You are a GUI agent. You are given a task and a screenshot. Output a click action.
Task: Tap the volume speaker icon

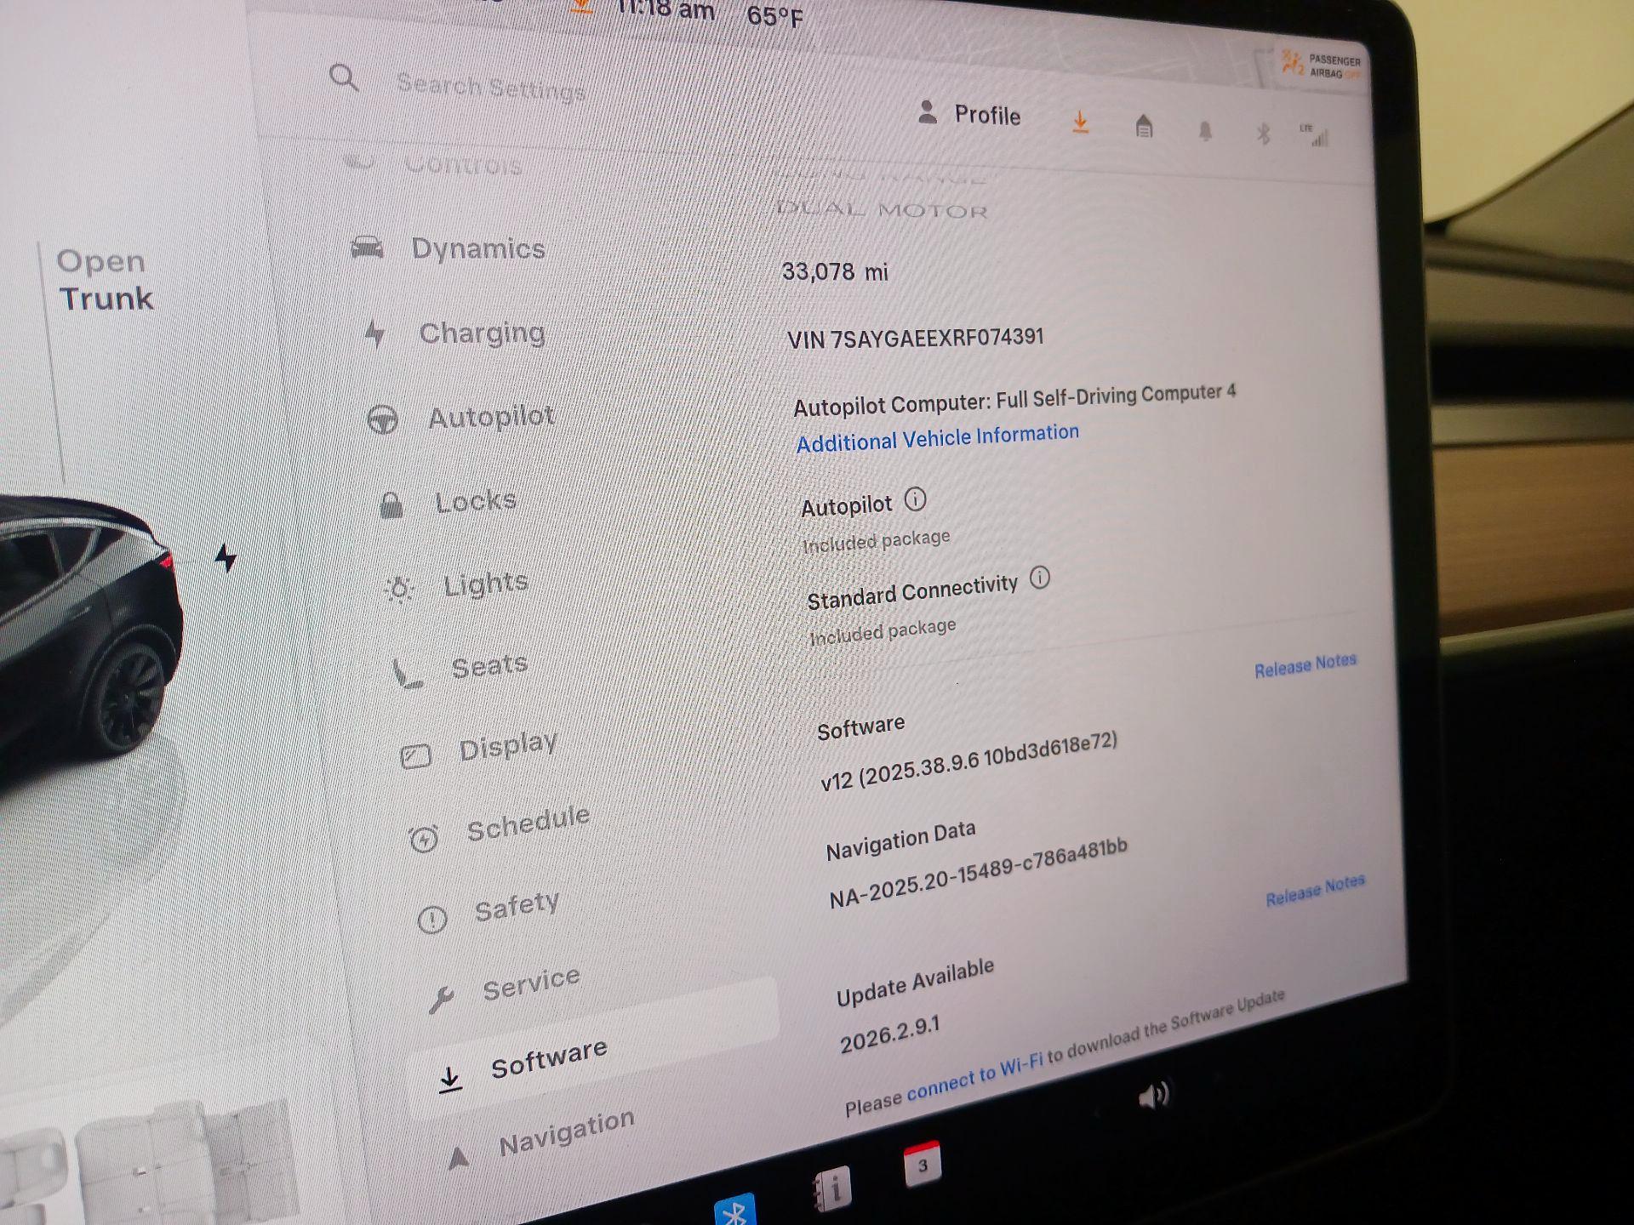(1153, 1096)
